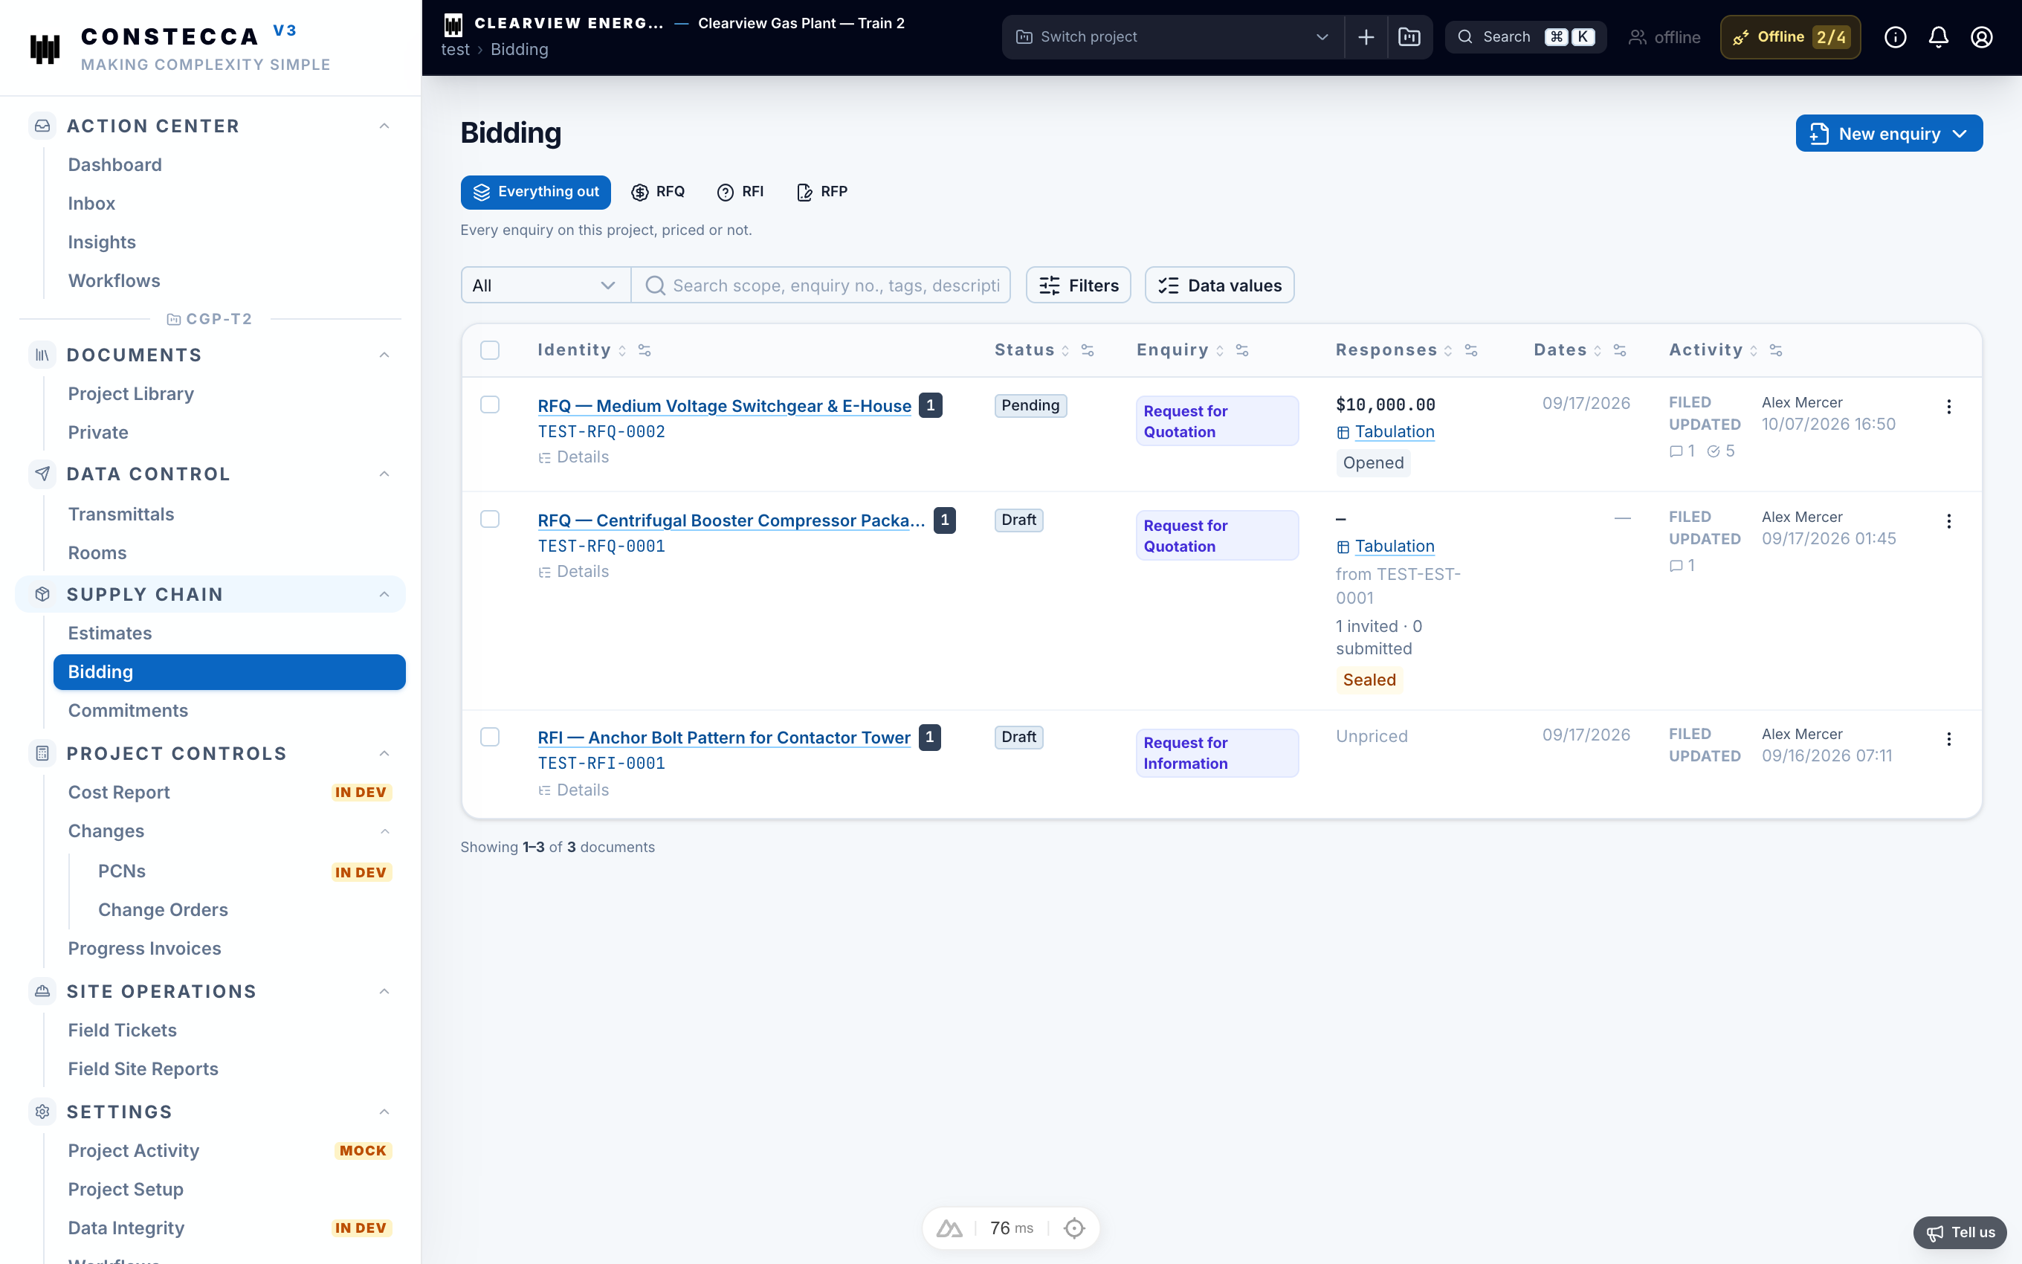
Task: Click the Tell us feedback button
Action: click(1960, 1232)
